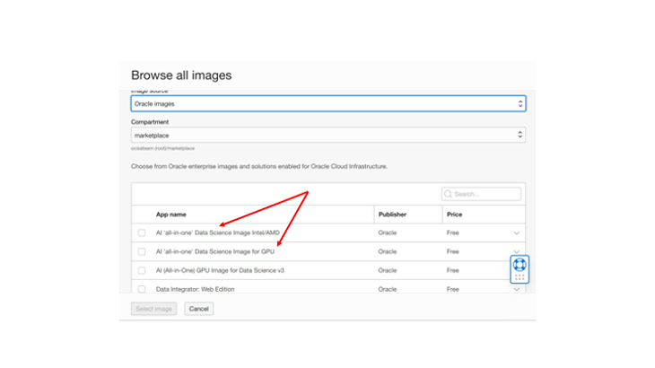Click the ocisateam (root)/marketplace path text
Viewport: 655px width, 368px height.
click(162, 148)
